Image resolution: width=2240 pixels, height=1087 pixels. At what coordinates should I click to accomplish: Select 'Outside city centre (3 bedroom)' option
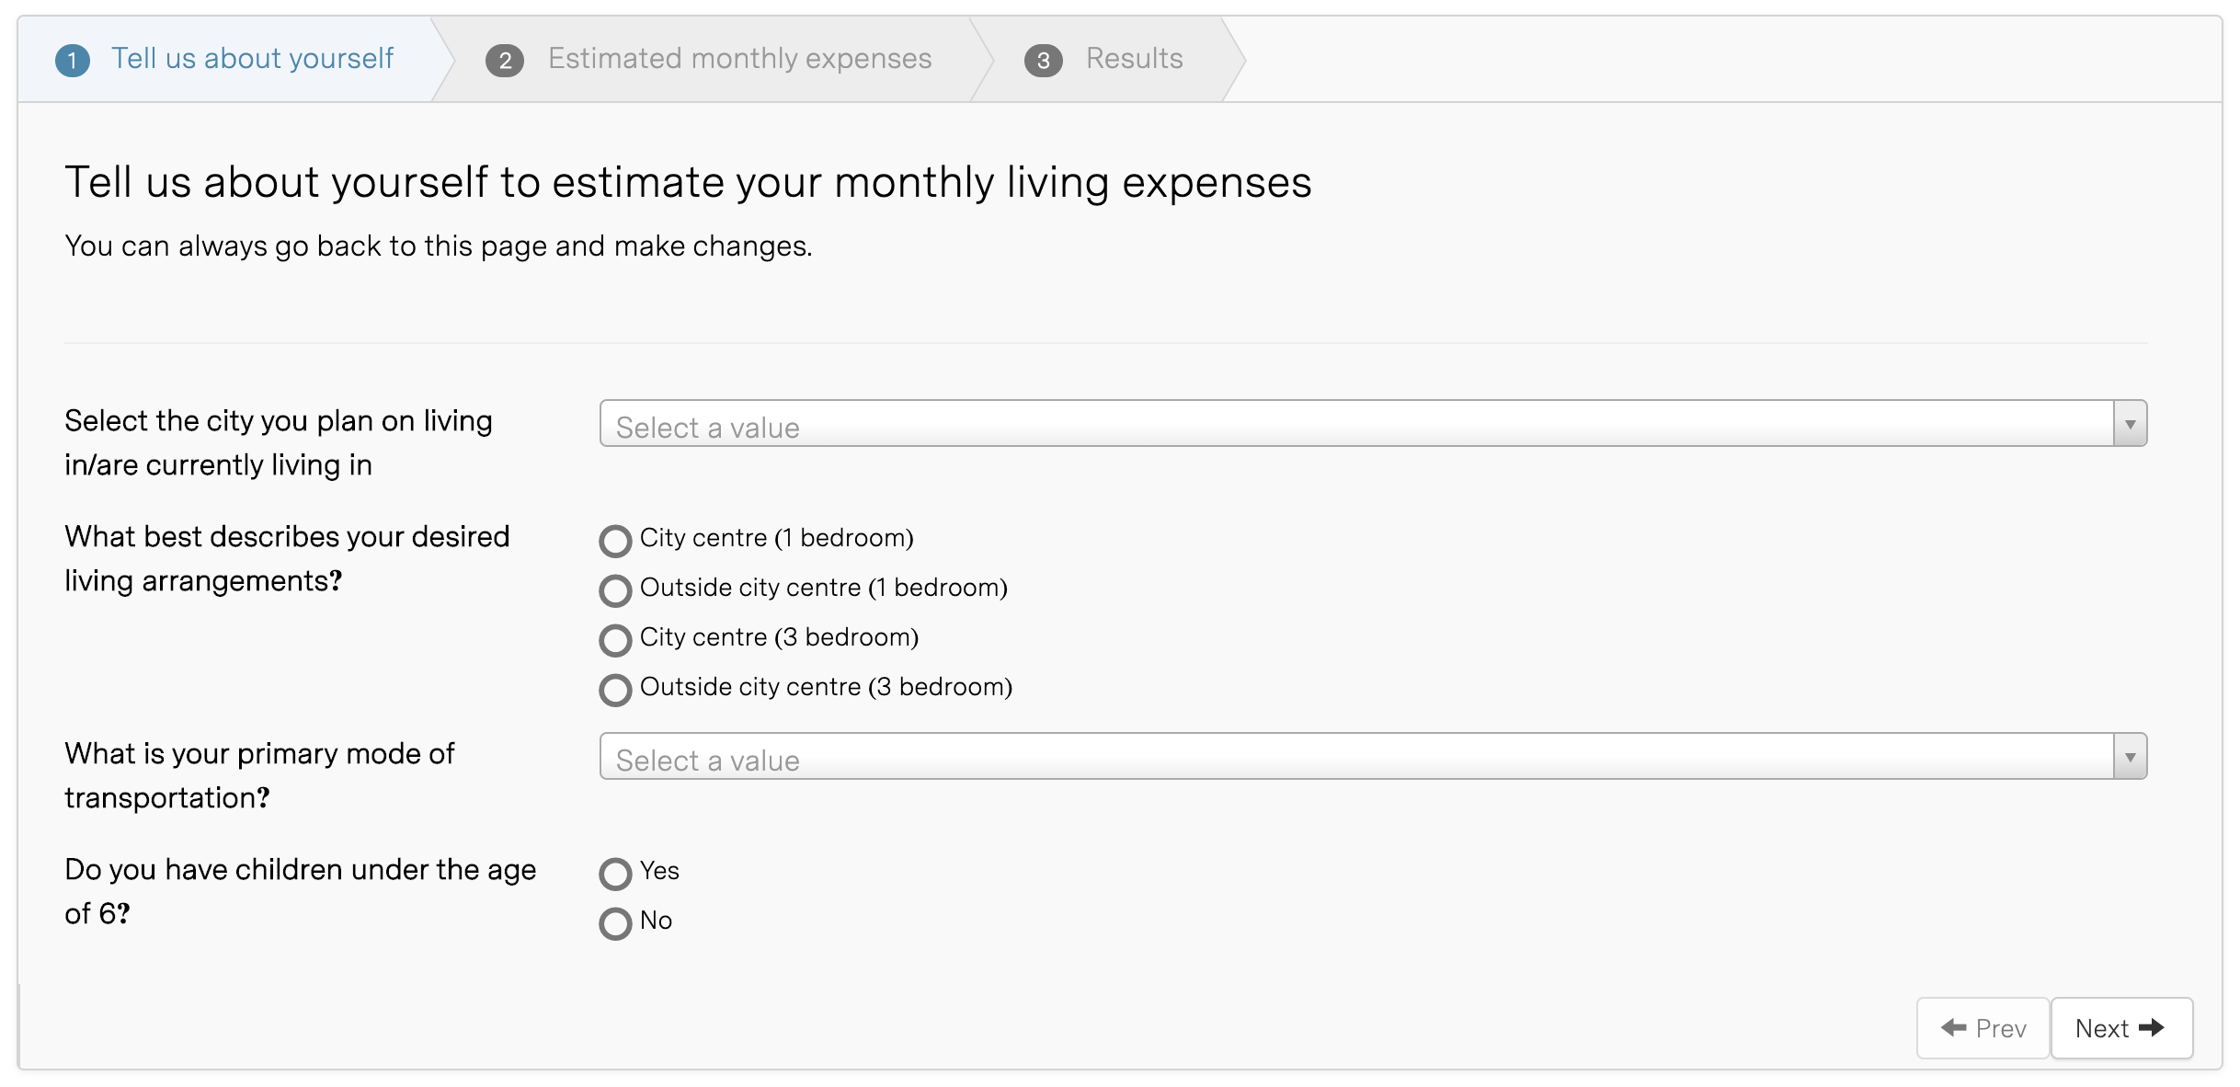pos(616,689)
